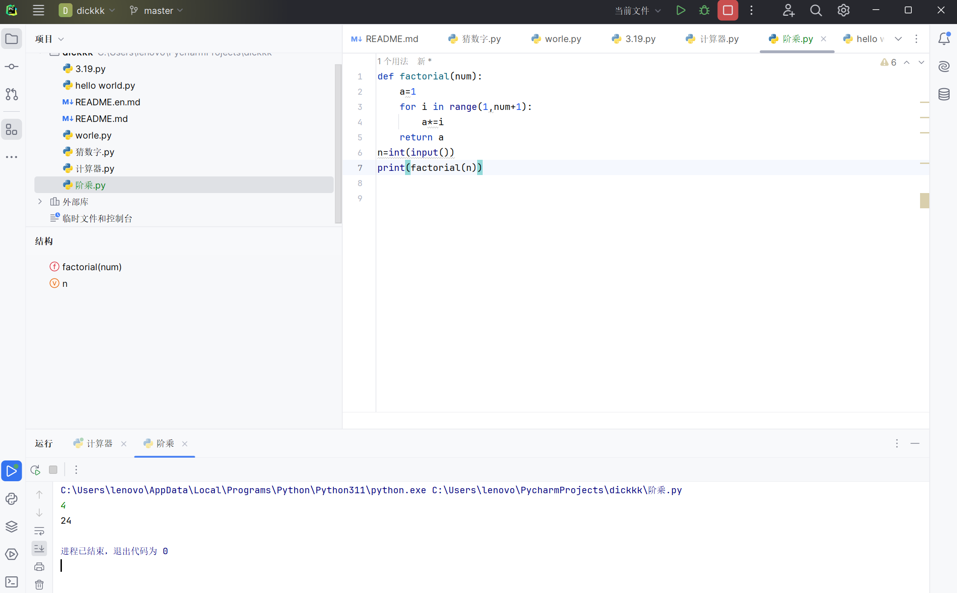Open the 当前文件 run configuration dropdown

coord(637,10)
